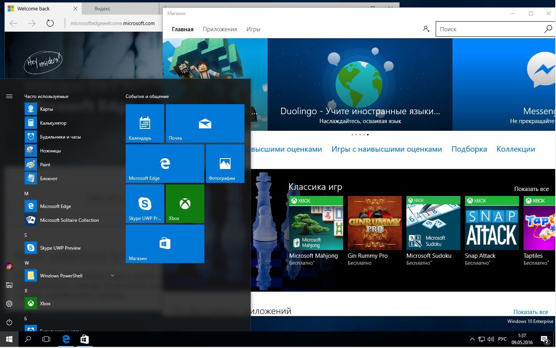Open the Почта mail tile

(x=205, y=123)
